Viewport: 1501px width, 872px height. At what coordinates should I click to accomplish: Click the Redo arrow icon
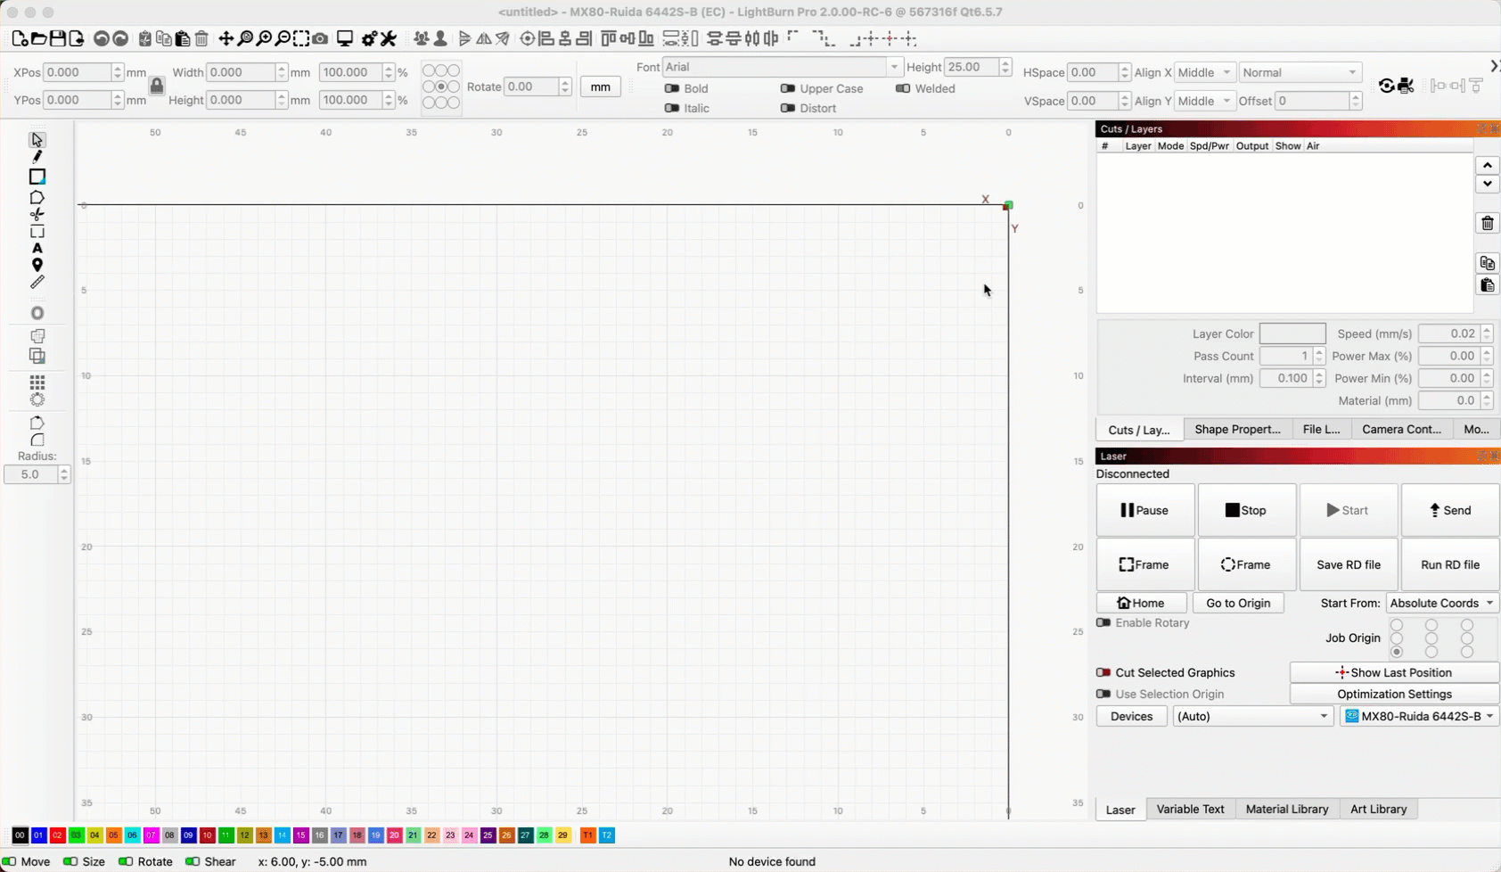(x=120, y=38)
